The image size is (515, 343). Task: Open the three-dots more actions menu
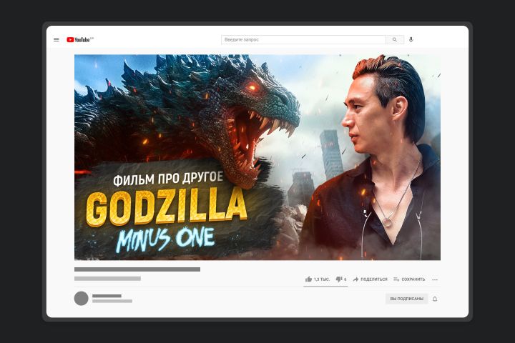[x=435, y=279]
